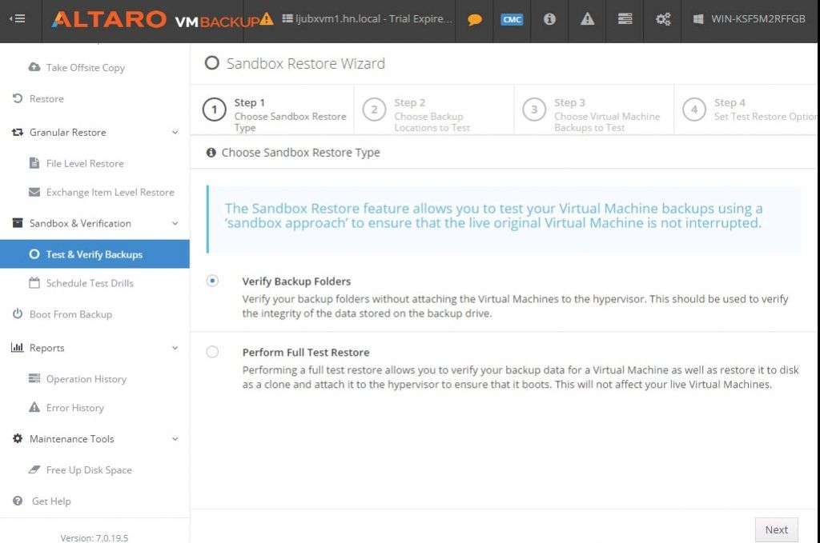Screen dimensions: 820x543
Task: Collapse the sidebar with the hamburger icon
Action: click(x=18, y=19)
